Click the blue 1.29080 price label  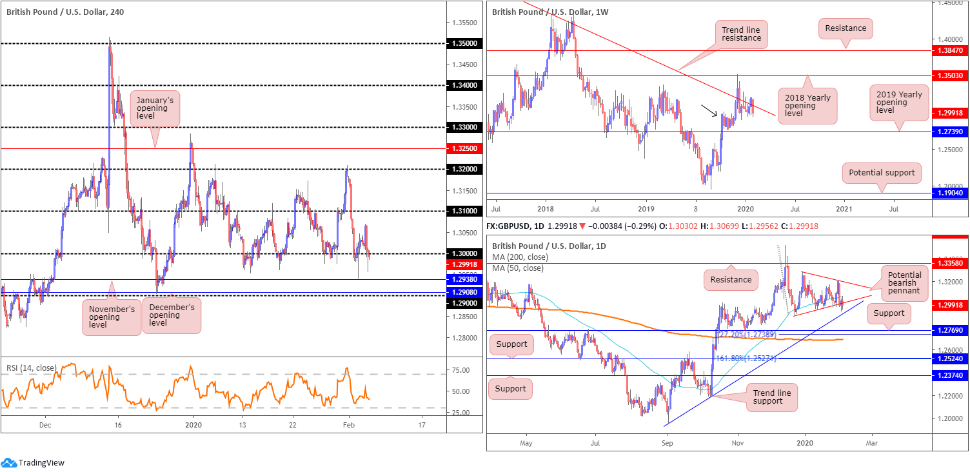(x=465, y=292)
